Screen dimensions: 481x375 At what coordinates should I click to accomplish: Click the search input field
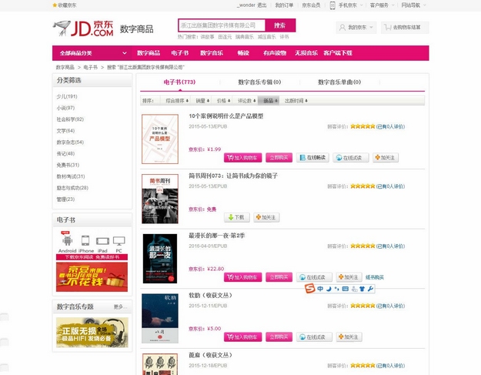[x=222, y=25]
